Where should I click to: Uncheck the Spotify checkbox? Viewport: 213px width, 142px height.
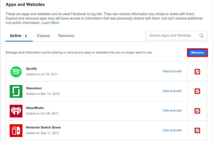point(197,72)
